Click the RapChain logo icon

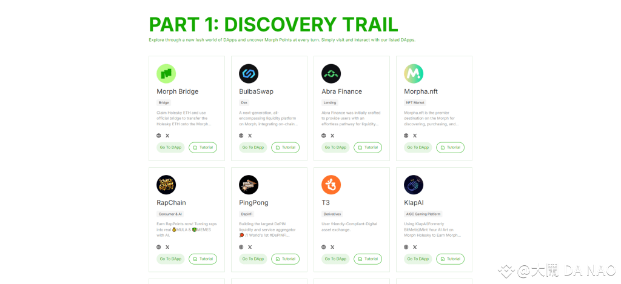166,185
